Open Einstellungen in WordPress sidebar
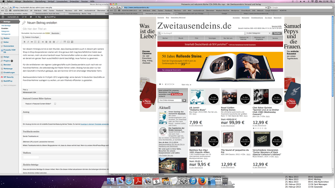Image resolution: width=335 pixels, height=188 pixels. pyautogui.click(x=9, y=72)
